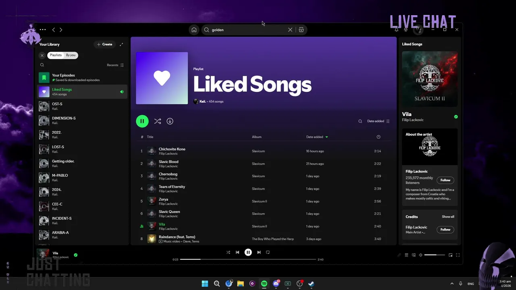This screenshot has width=516, height=290.
Task: Sort by Title column header
Action: [x=150, y=137]
